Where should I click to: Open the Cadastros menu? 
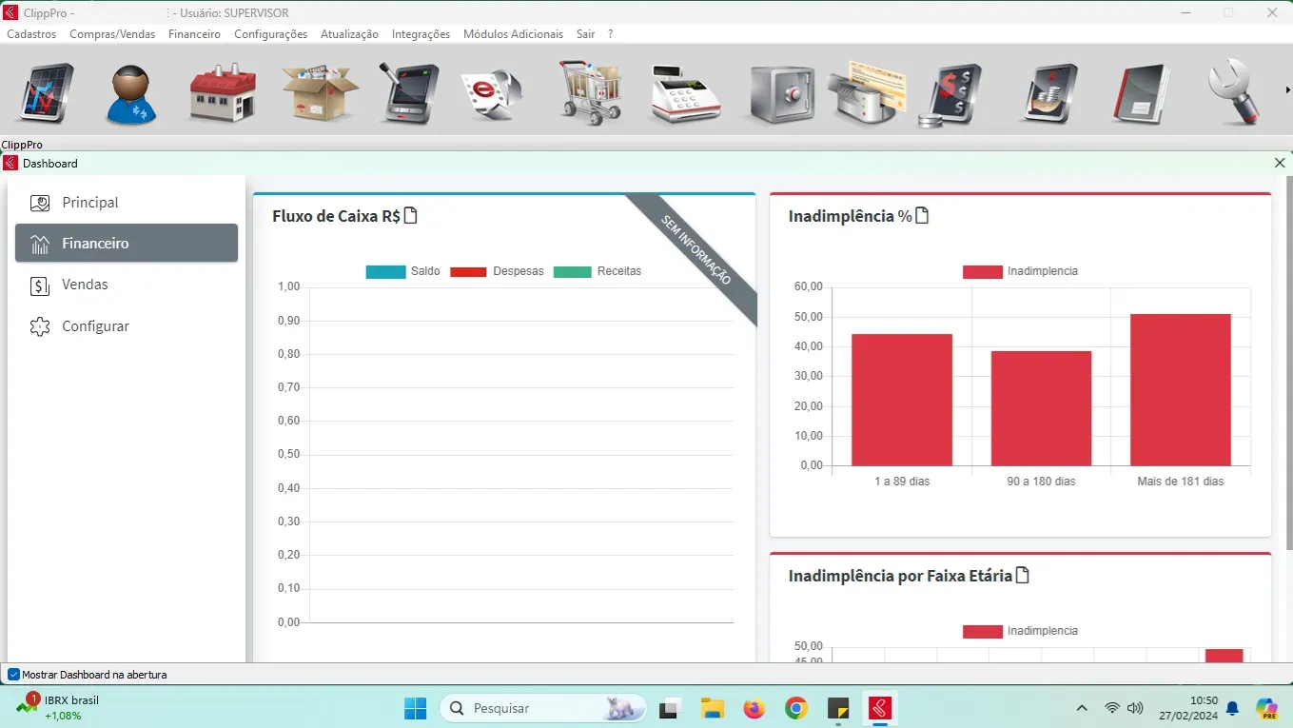(31, 34)
